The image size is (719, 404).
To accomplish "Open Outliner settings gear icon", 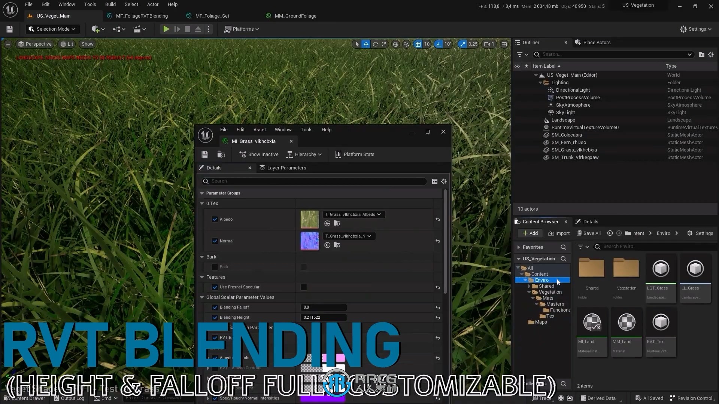I will pyautogui.click(x=711, y=55).
